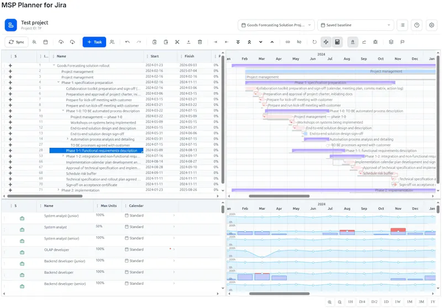This screenshot has width=442, height=308.
Task: Open the resources people icon next to Task
Action: pos(112,42)
